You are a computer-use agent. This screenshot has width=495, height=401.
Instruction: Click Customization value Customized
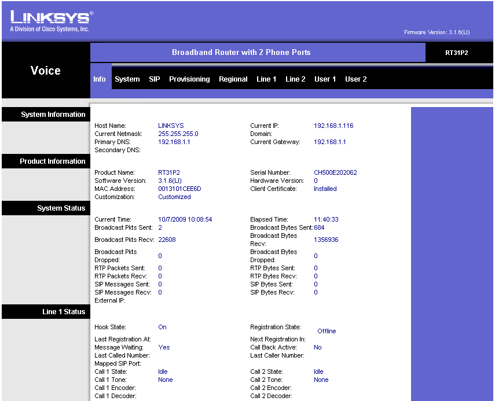[x=174, y=197]
